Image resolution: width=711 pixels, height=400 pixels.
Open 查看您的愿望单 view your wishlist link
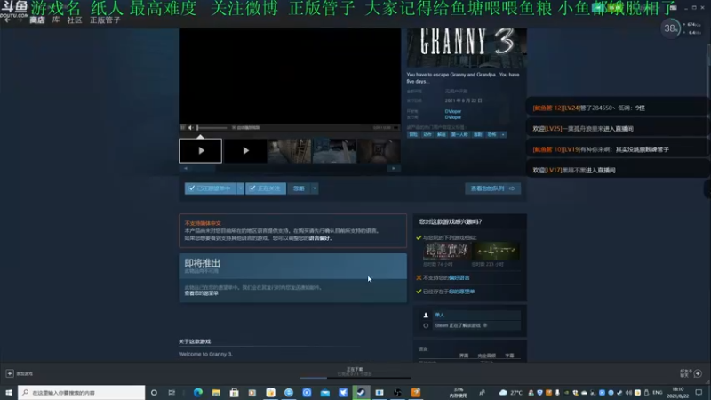202,293
